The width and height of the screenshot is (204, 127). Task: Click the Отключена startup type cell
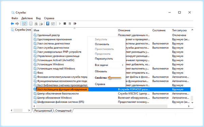click(x=179, y=35)
